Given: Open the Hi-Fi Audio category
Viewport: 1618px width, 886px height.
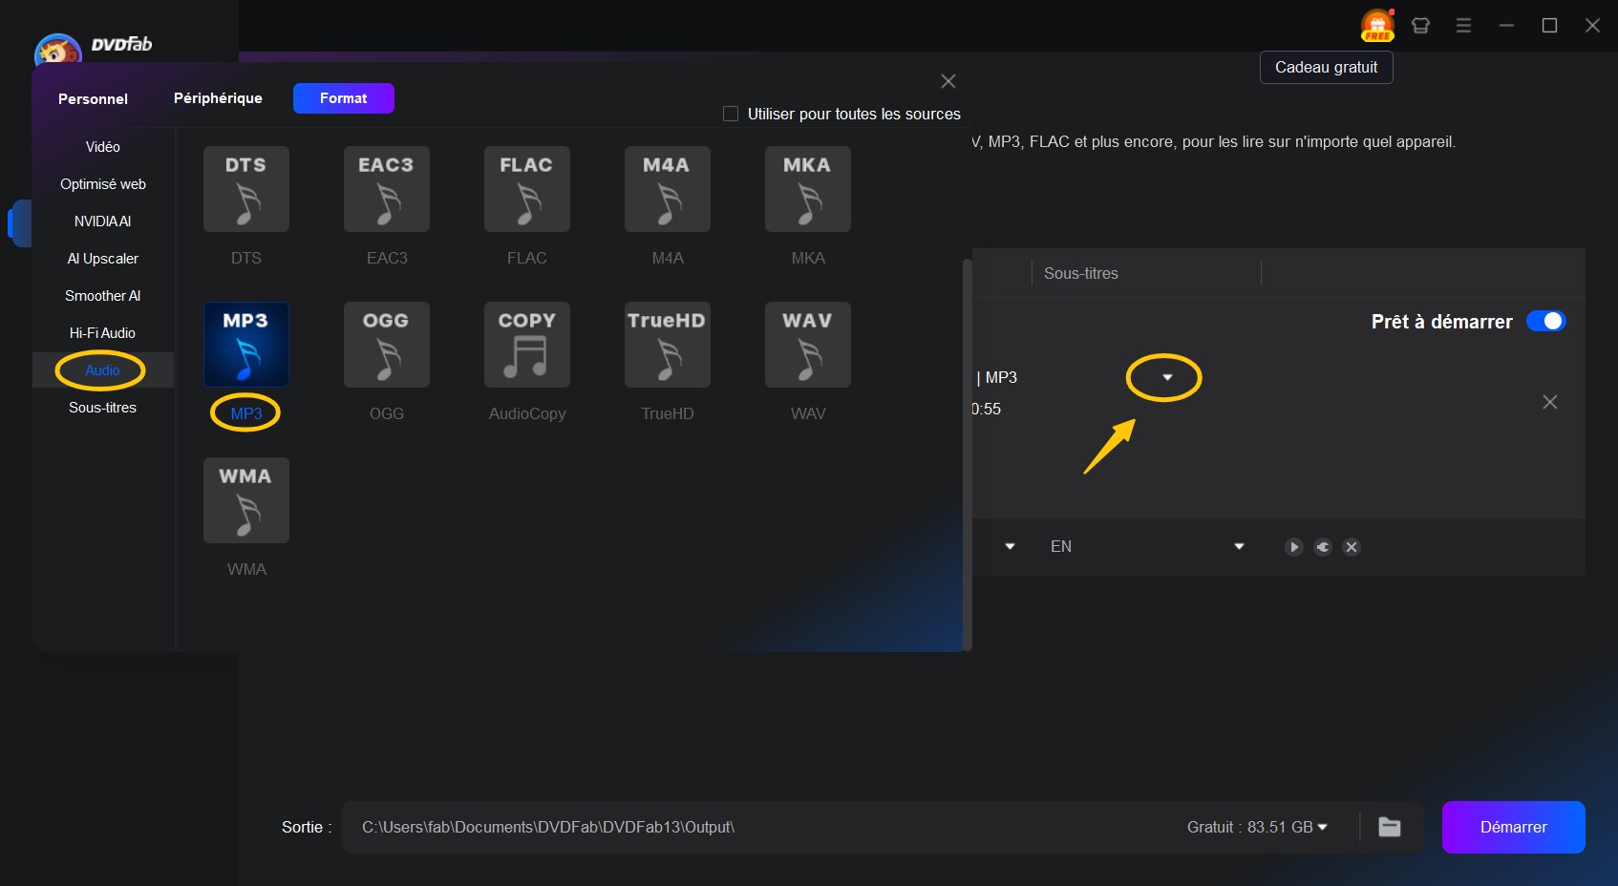Looking at the screenshot, I should [103, 333].
